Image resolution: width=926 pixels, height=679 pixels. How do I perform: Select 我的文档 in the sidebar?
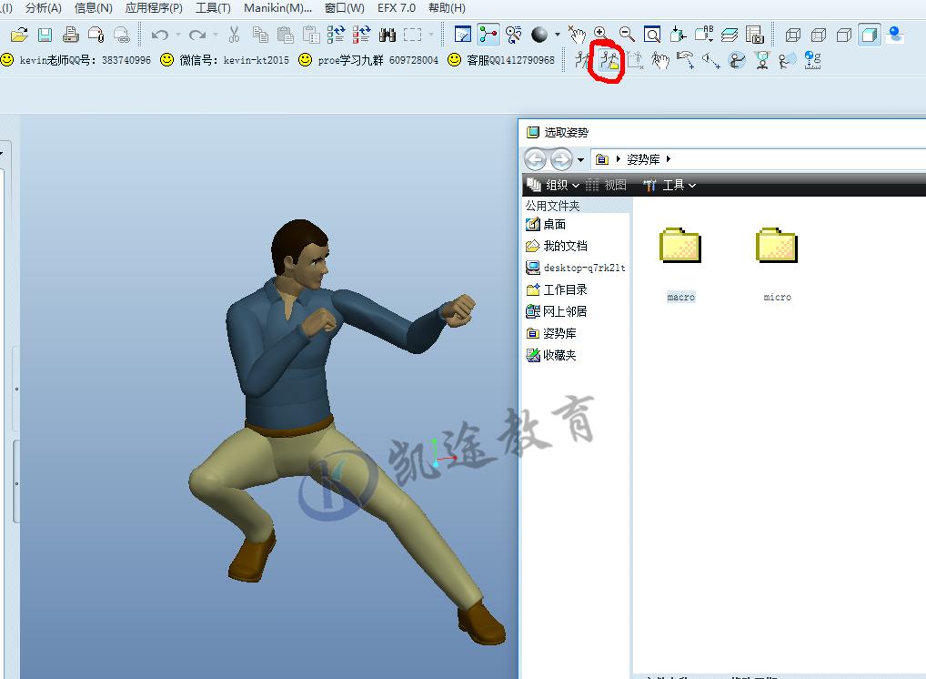[x=564, y=246]
